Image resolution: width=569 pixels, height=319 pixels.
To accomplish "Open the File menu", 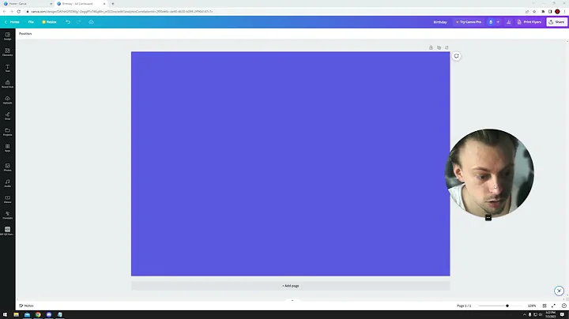I will [x=31, y=22].
